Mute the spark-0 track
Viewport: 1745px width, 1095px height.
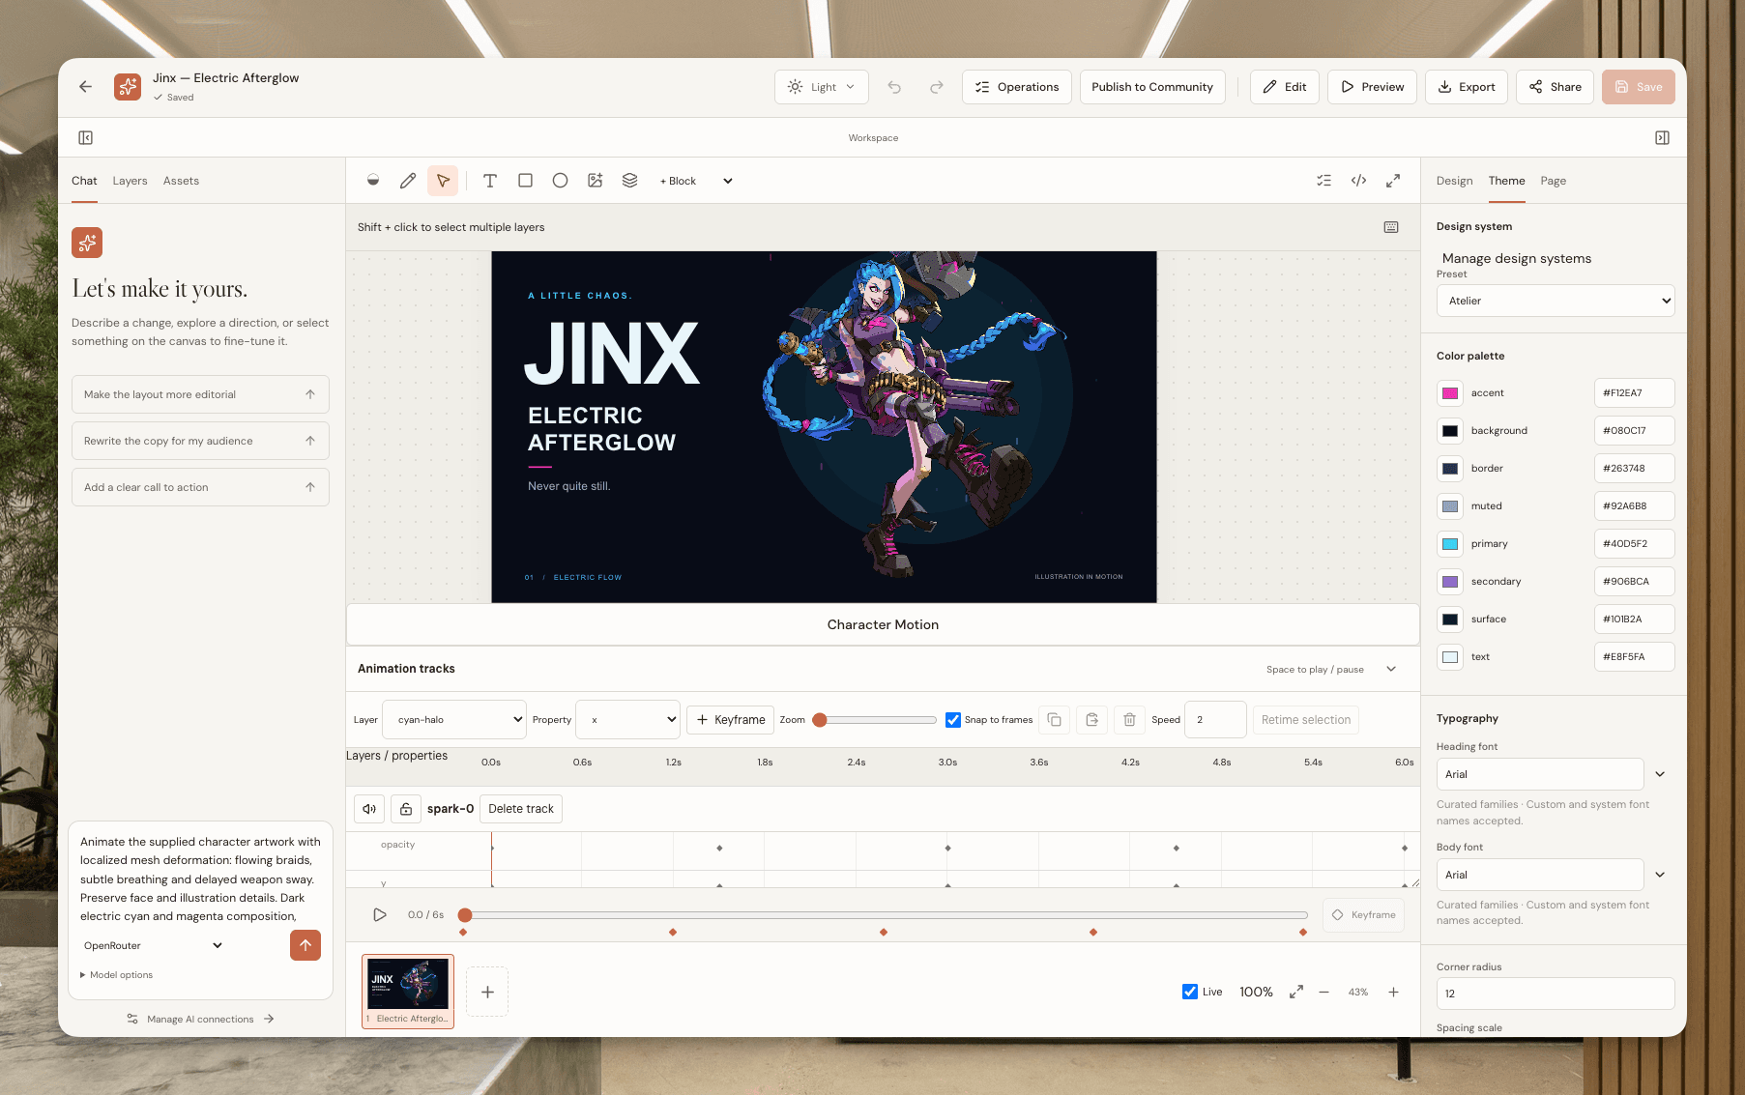click(x=369, y=809)
